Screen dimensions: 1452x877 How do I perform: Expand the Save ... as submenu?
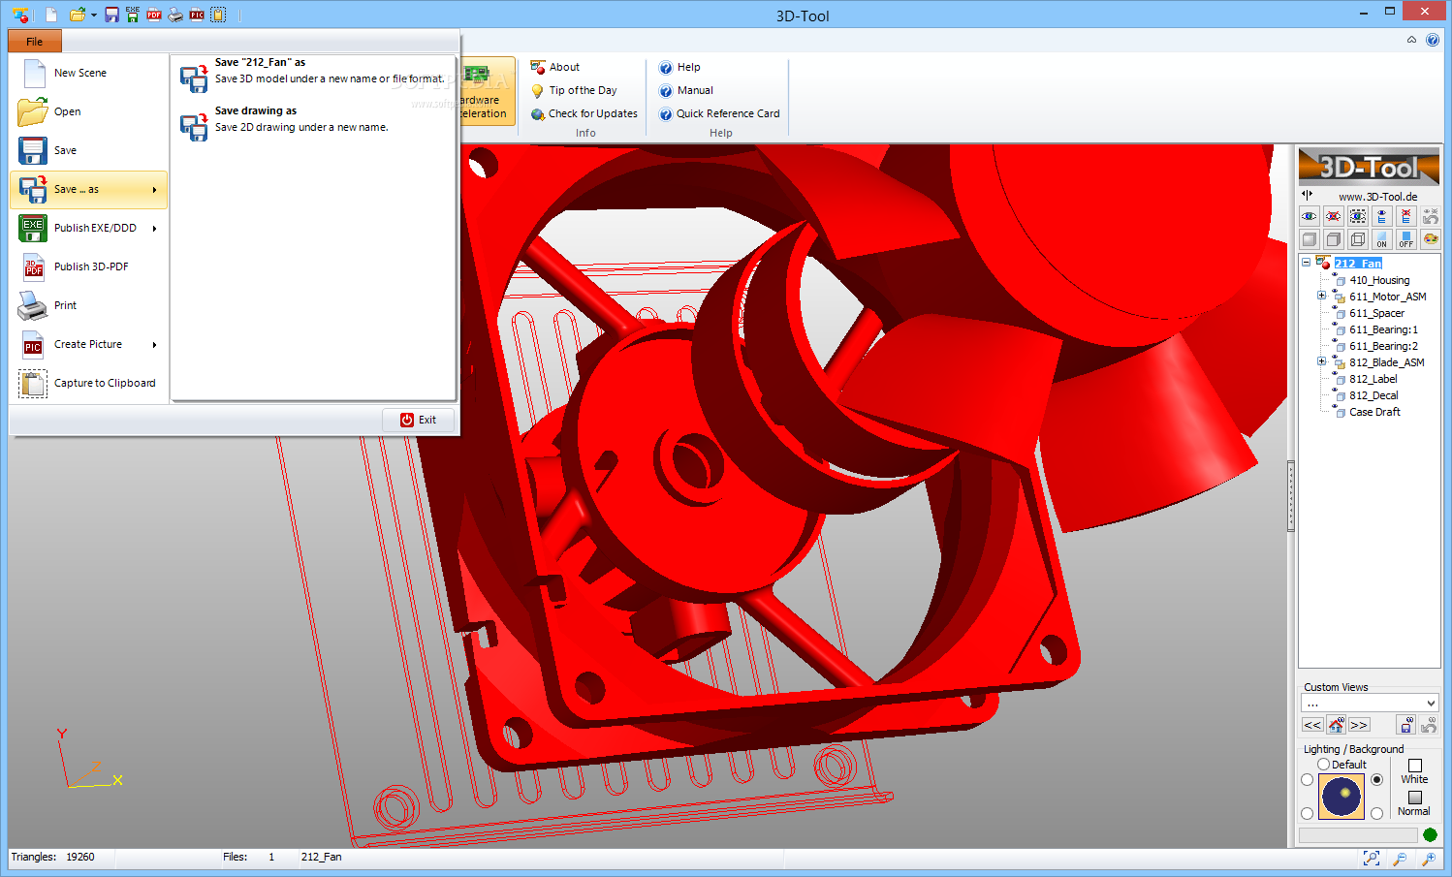coord(88,189)
